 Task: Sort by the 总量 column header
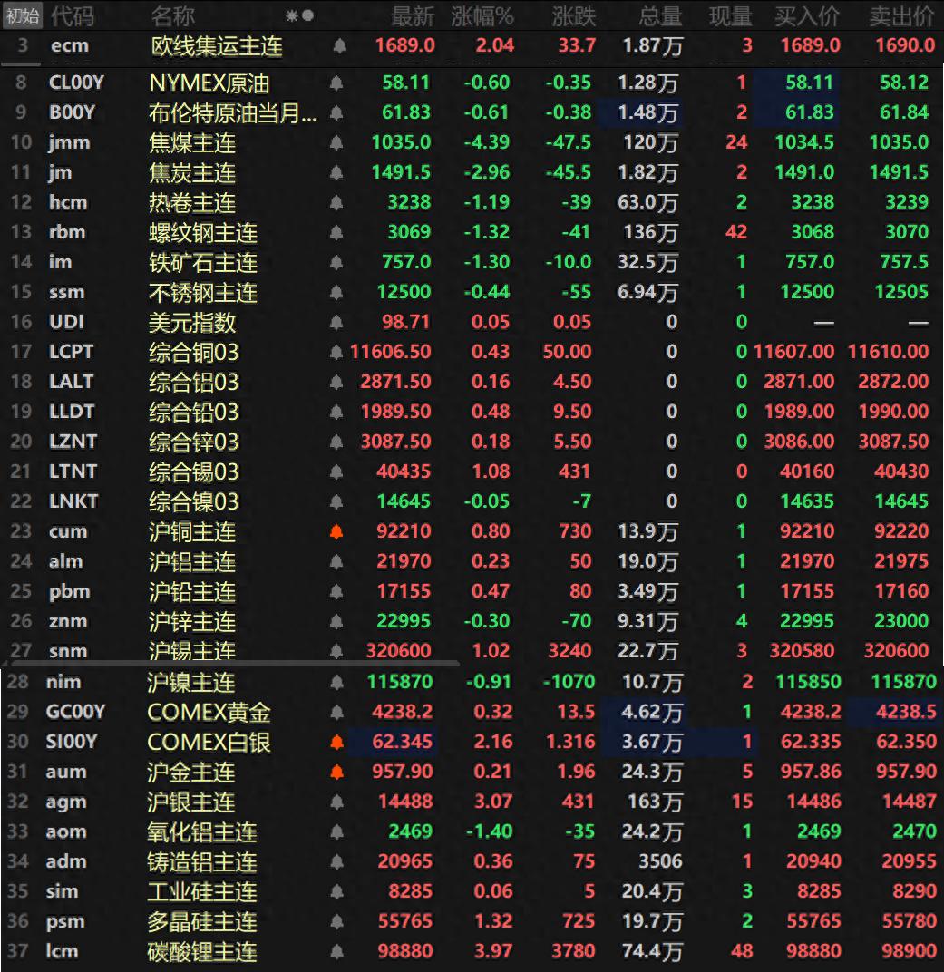(x=659, y=15)
